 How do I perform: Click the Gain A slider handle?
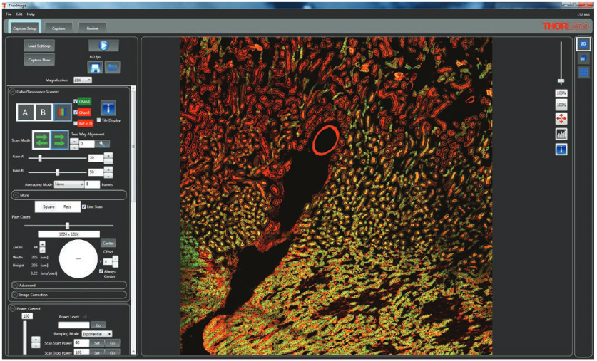point(40,158)
